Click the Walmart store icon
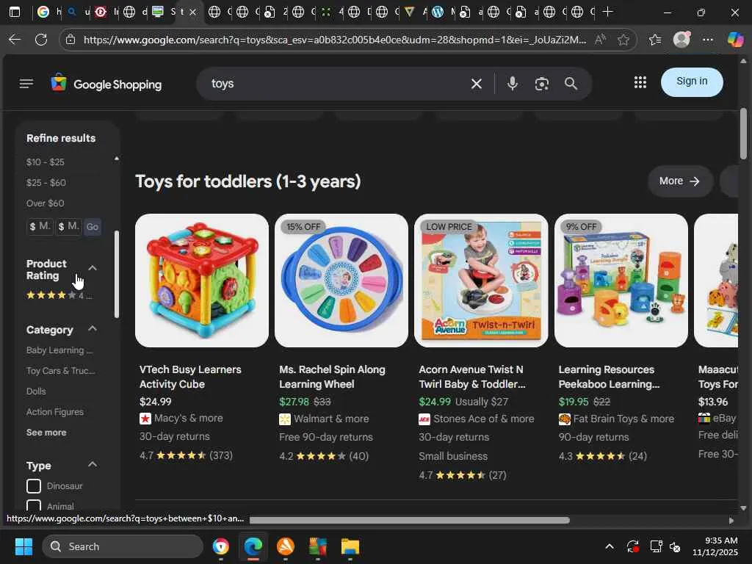Viewport: 752px width, 564px height. 285,419
